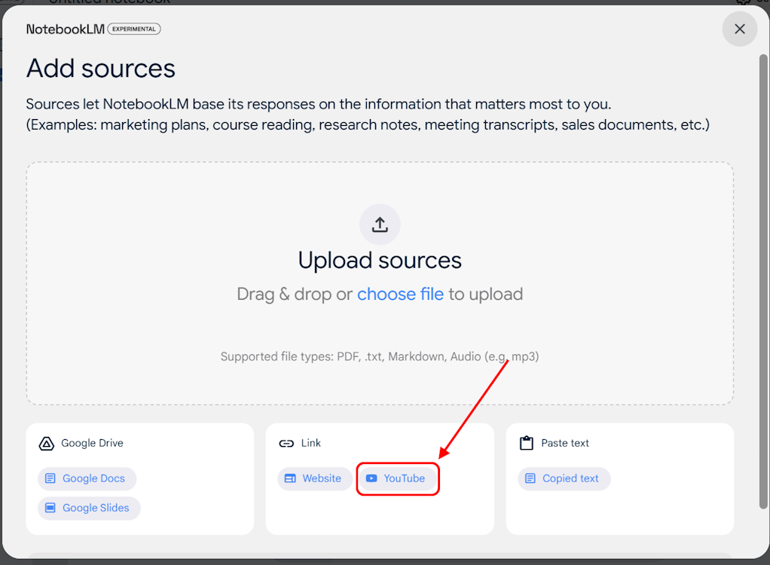
Task: Choose YouTube as link source
Action: [397, 478]
